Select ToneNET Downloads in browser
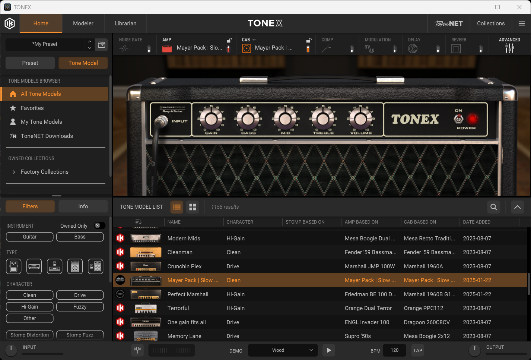531x360 pixels. point(47,136)
